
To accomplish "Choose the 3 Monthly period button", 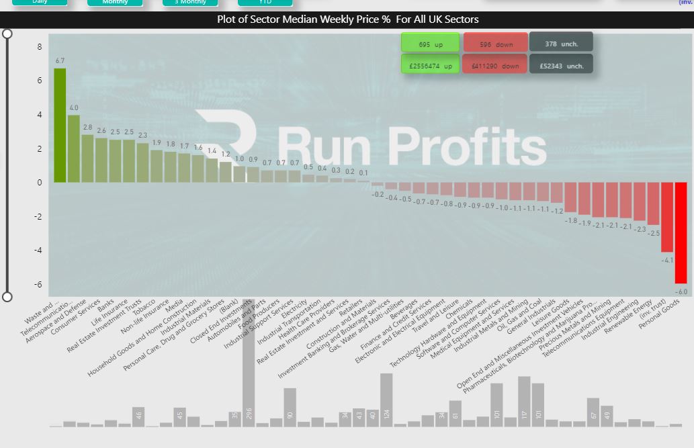I will click(190, 3).
